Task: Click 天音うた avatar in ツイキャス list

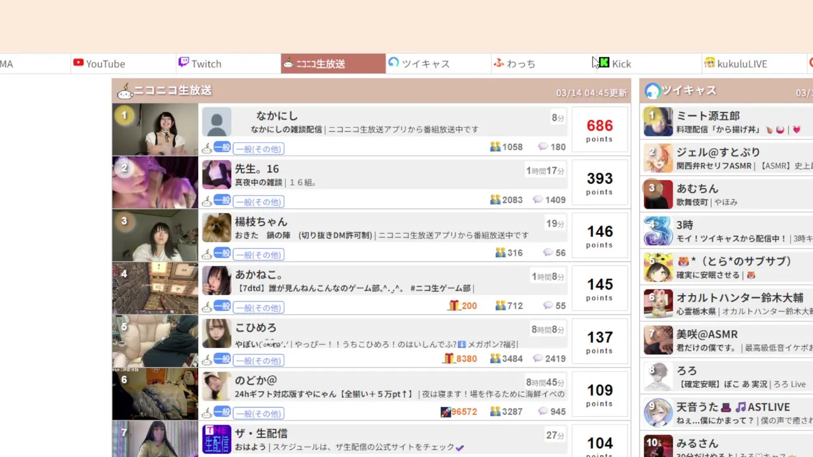Action: [x=658, y=413]
